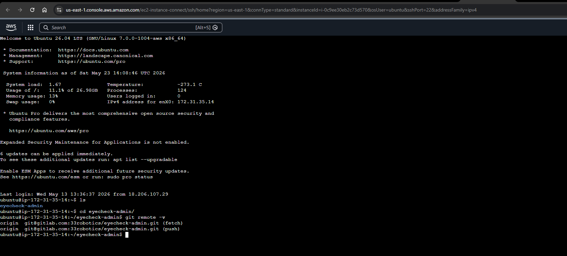Click the Memory usage 13% value

click(x=53, y=96)
